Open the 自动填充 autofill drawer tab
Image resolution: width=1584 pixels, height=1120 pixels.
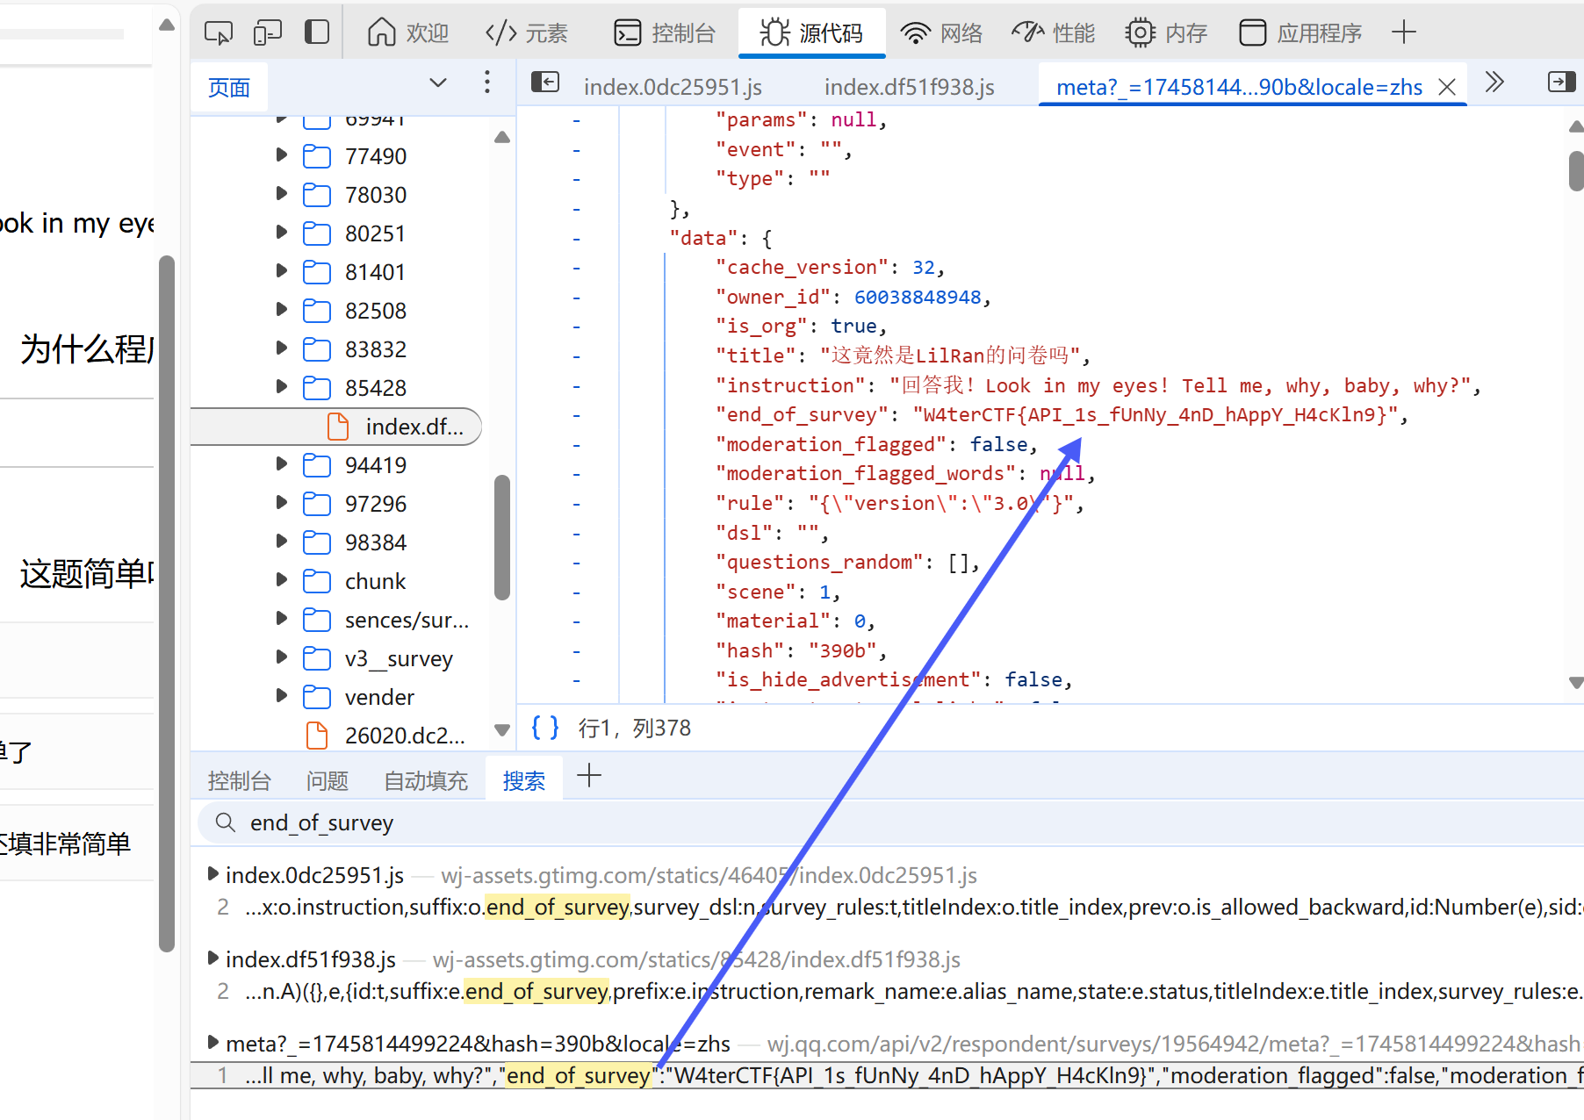pyautogui.click(x=426, y=781)
